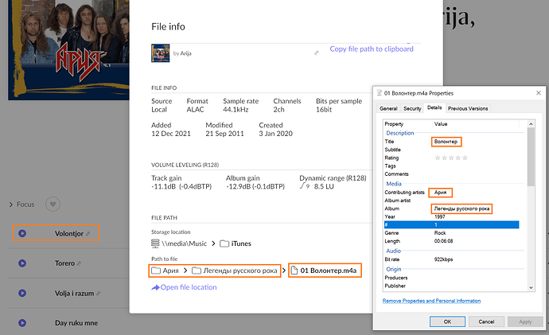Click Remove Properties and Personal Information link
The height and width of the screenshot is (335, 549).
tap(431, 301)
